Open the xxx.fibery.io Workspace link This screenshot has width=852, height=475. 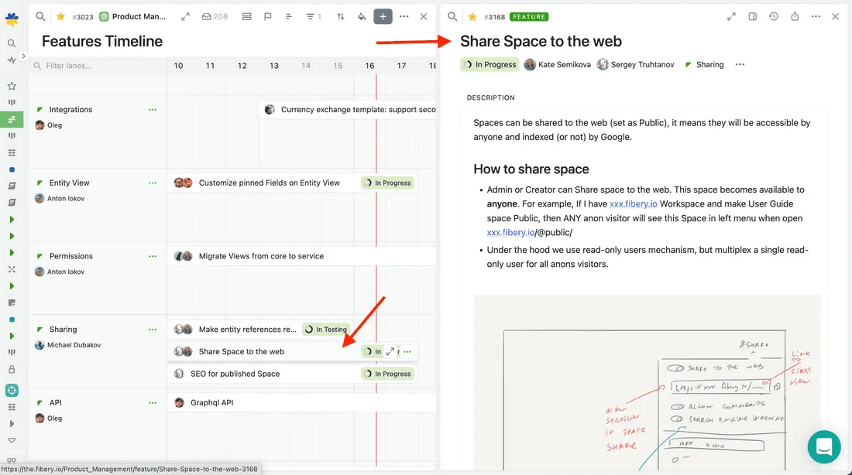pos(633,203)
